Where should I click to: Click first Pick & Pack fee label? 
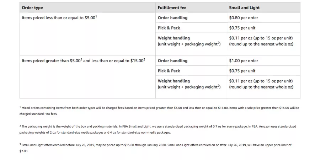169,28
